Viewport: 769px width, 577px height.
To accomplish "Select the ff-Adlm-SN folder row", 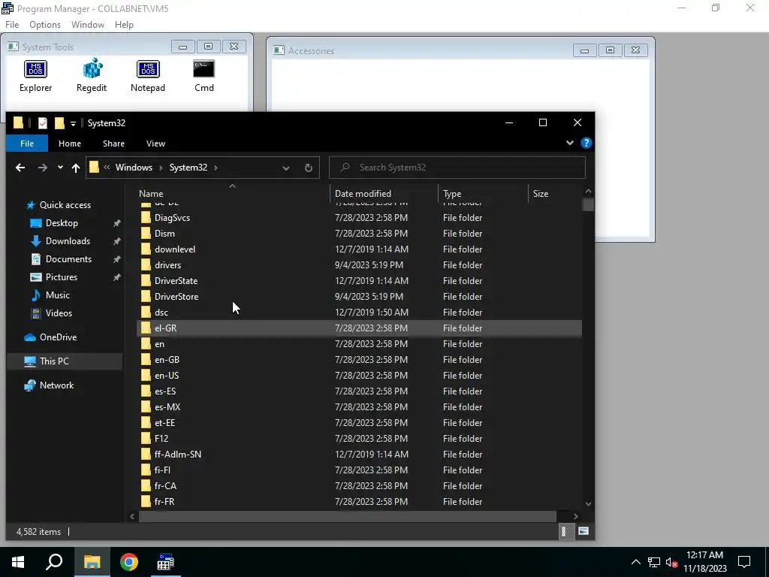I will [359, 455].
